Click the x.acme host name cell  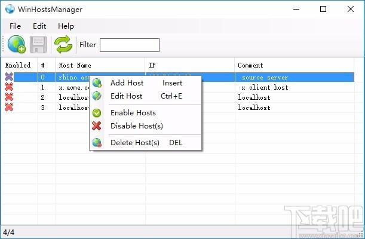pos(74,87)
